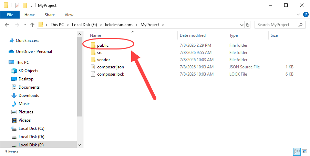Select the public folder

[103, 45]
